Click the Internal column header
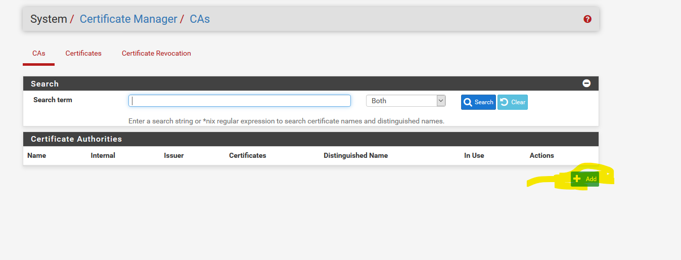 click(x=103, y=155)
